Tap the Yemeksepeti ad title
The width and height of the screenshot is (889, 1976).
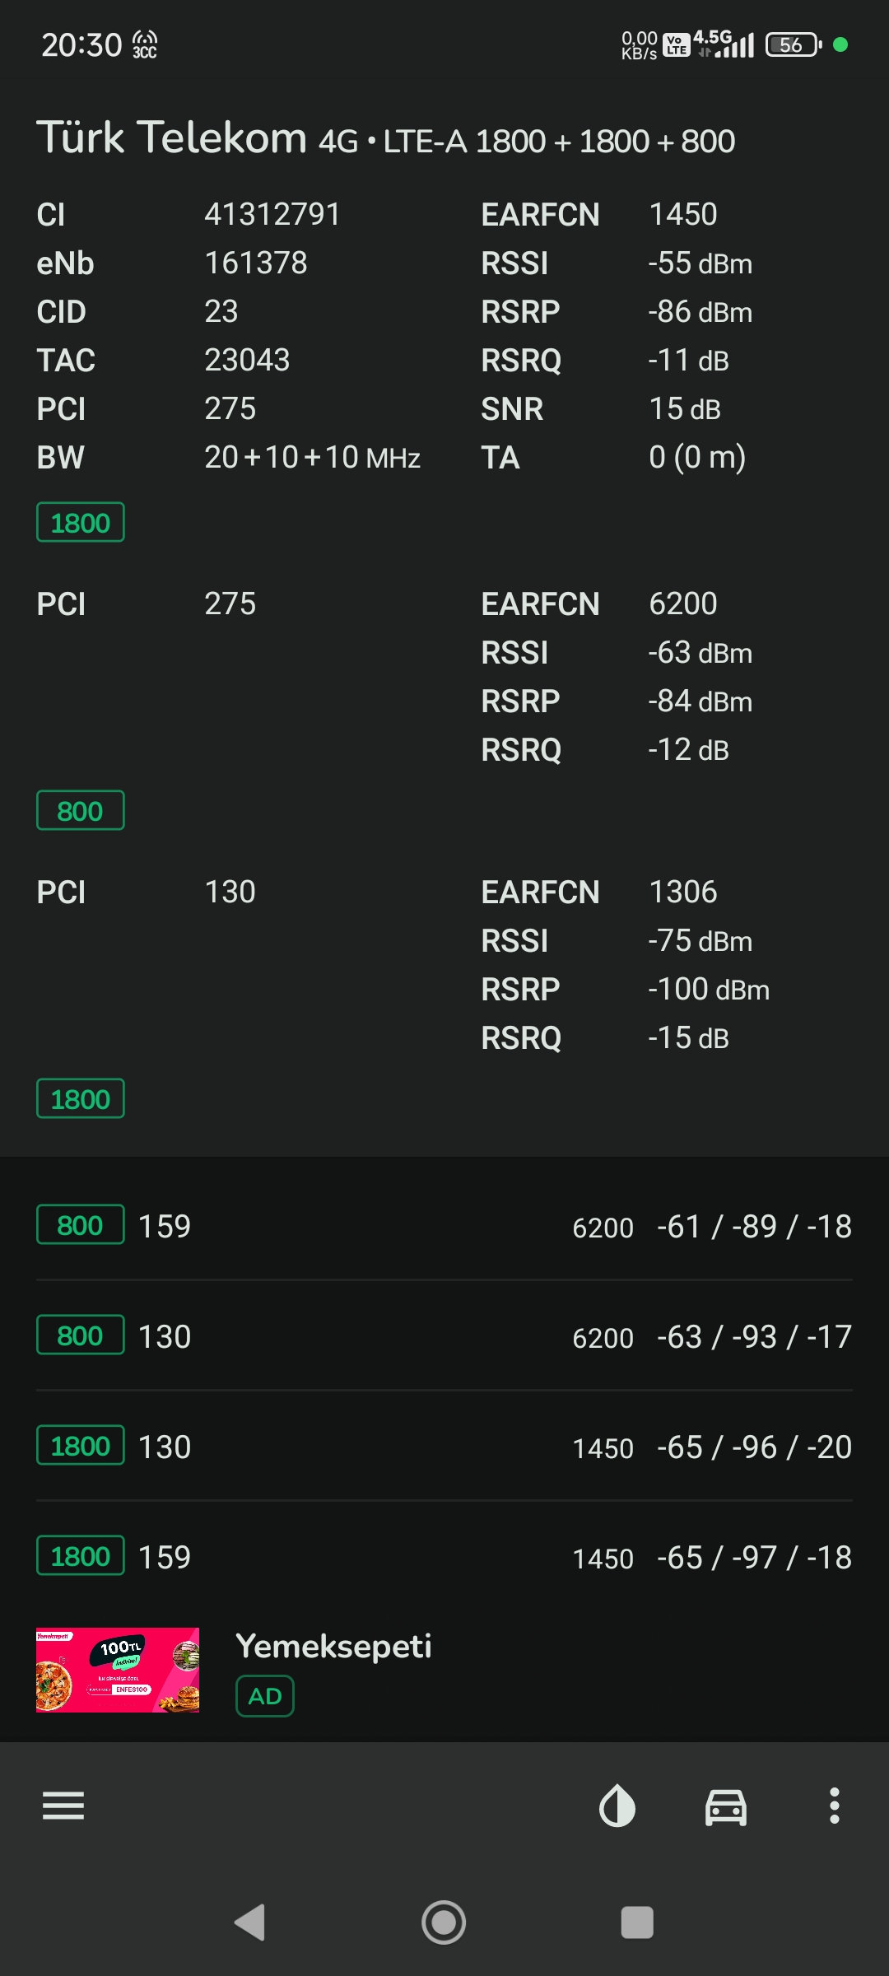[333, 1646]
